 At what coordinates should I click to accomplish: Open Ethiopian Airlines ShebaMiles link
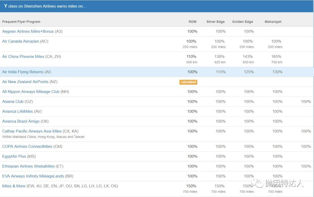(x=28, y=166)
